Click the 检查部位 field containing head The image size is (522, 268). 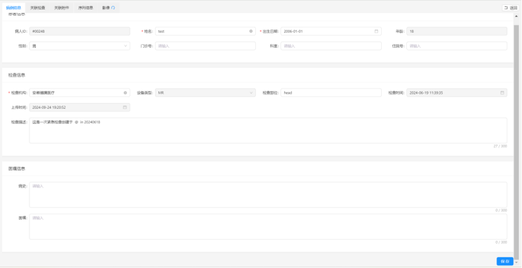pyautogui.click(x=331, y=92)
